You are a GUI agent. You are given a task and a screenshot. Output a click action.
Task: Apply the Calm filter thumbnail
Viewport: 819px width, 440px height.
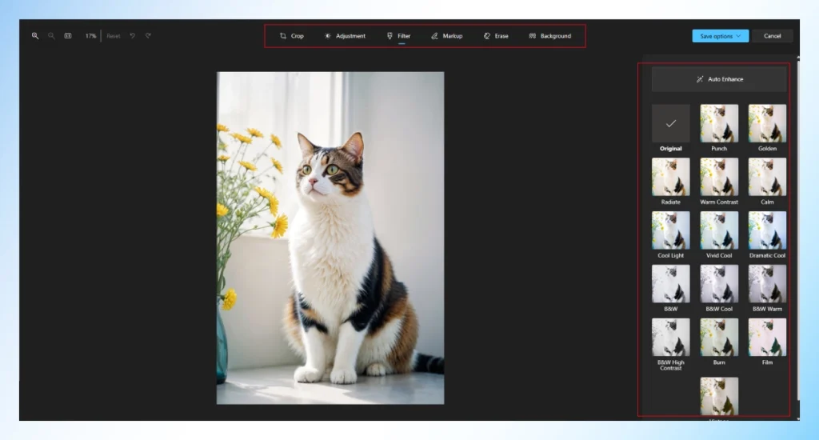coord(767,177)
